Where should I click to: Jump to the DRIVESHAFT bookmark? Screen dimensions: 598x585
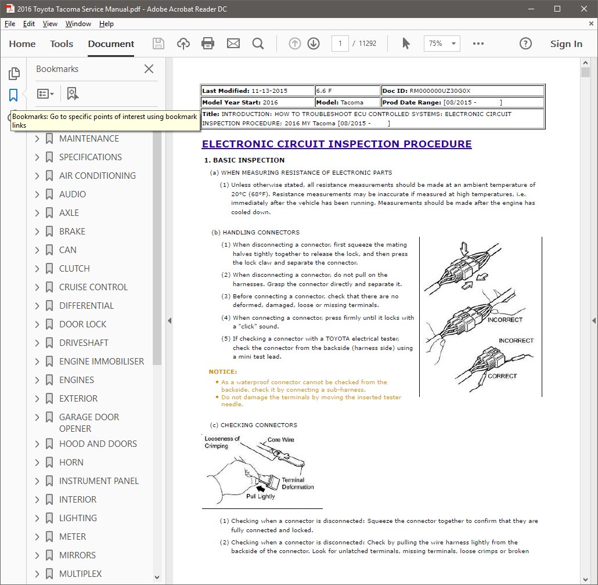[x=84, y=342]
